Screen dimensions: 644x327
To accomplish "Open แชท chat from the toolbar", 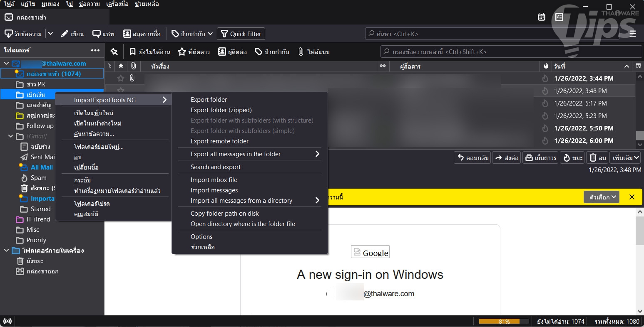I will coord(103,34).
